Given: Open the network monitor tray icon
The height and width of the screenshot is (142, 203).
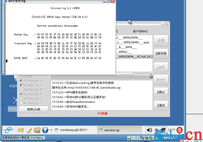Looking at the screenshot, I should (x=163, y=130).
